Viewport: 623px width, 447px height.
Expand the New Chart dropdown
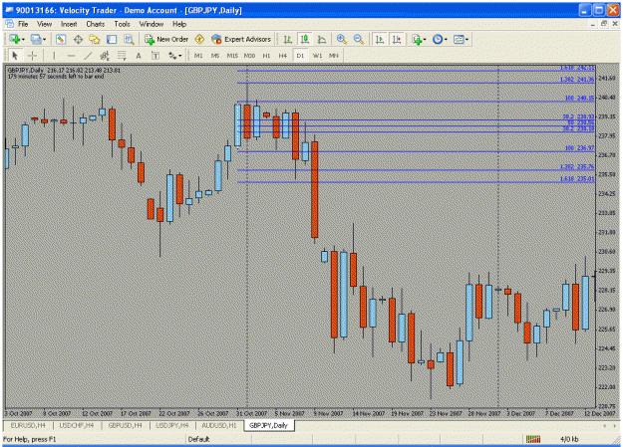tap(24, 40)
